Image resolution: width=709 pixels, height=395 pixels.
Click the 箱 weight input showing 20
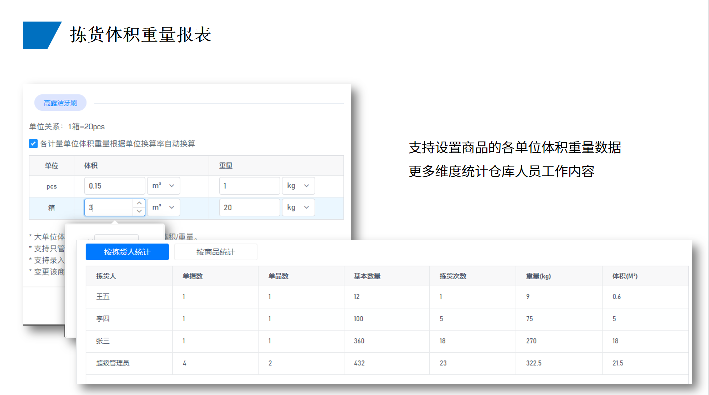click(249, 207)
